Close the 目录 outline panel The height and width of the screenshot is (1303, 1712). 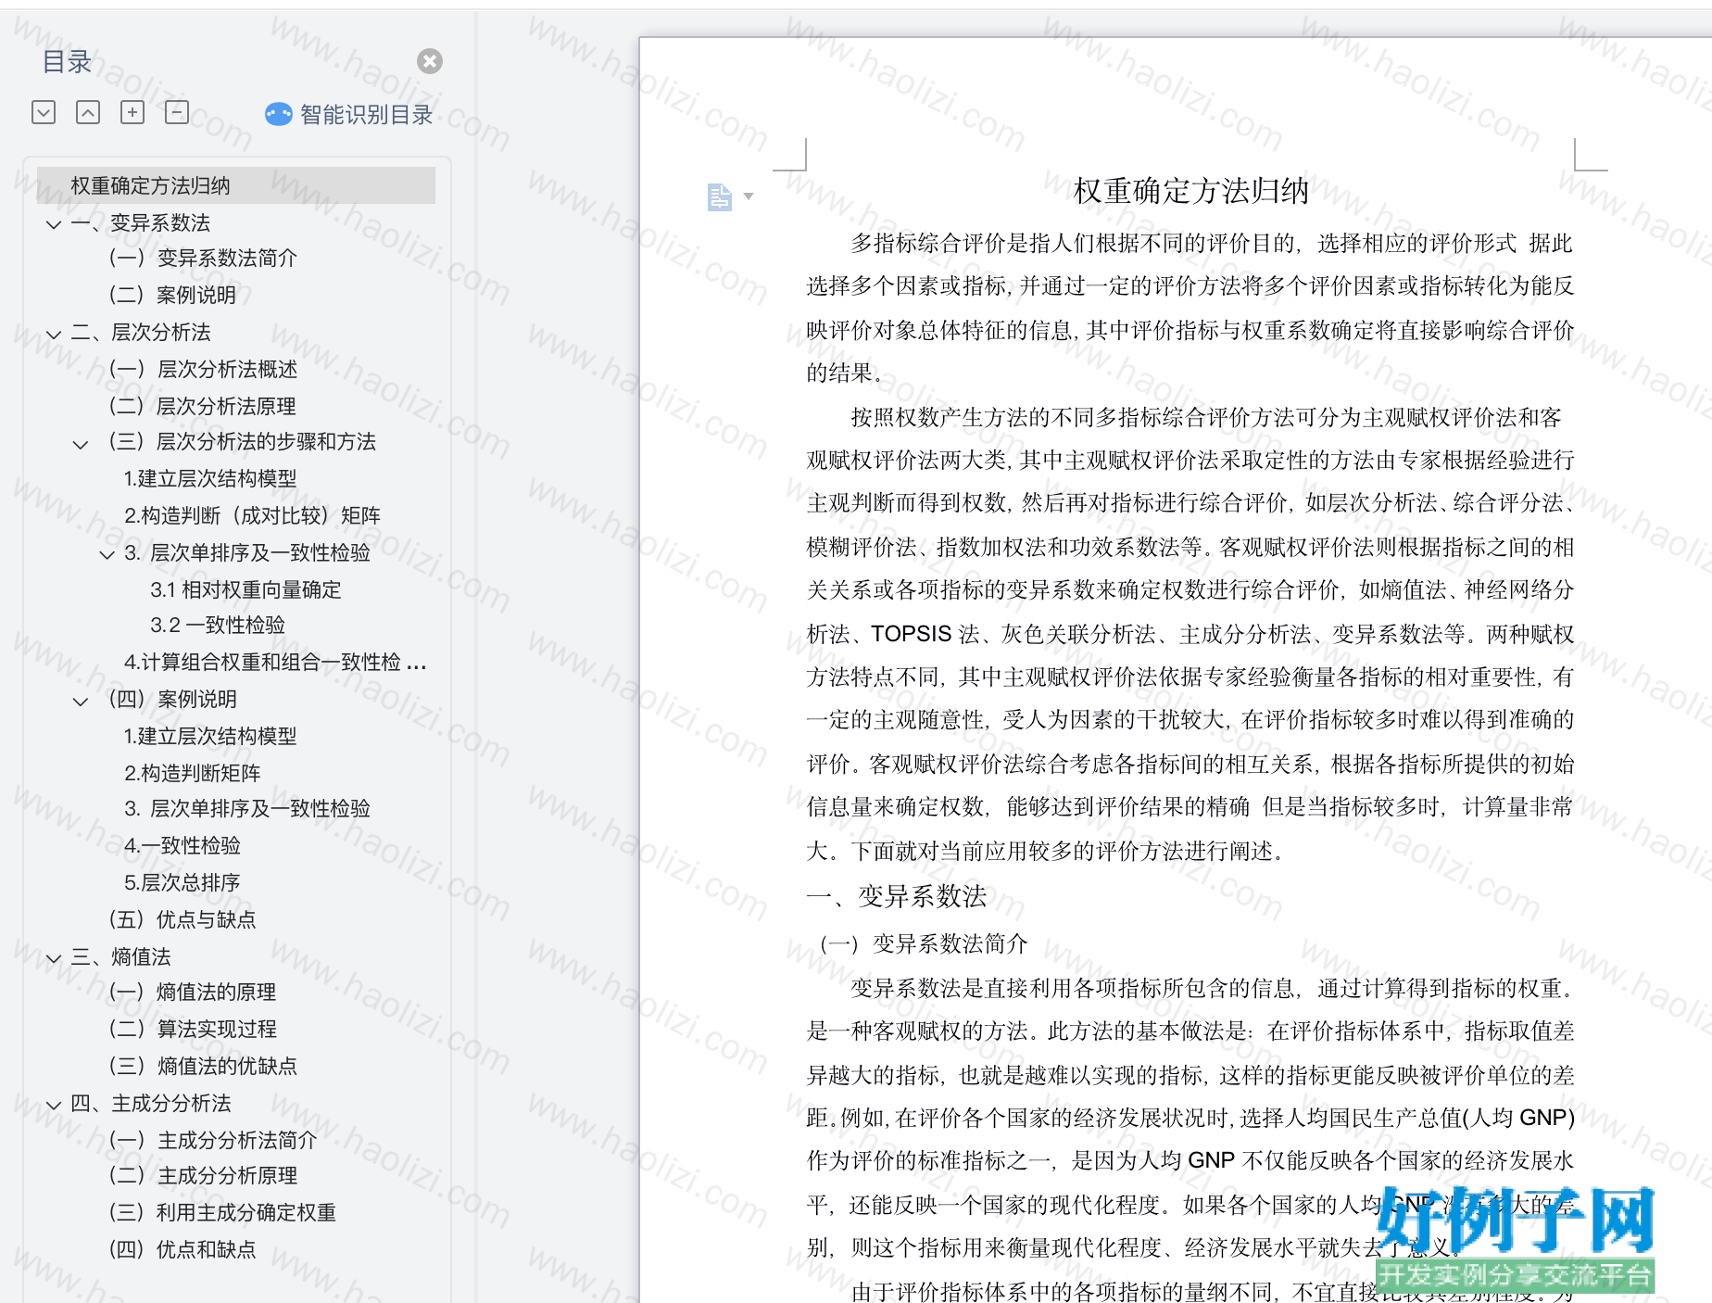point(429,61)
